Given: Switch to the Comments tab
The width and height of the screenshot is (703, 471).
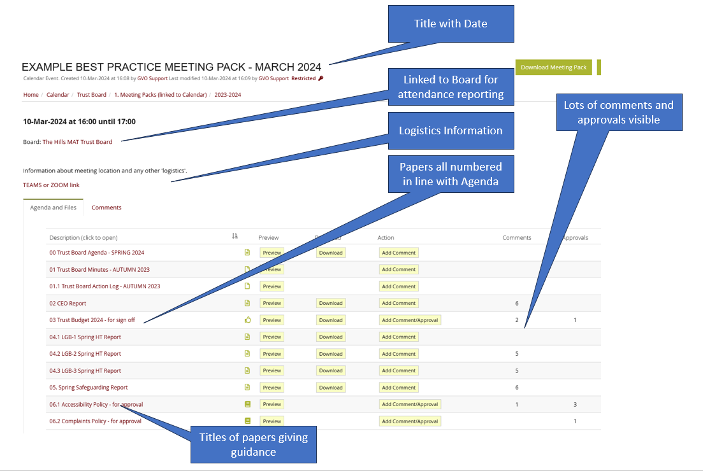Looking at the screenshot, I should [x=106, y=207].
